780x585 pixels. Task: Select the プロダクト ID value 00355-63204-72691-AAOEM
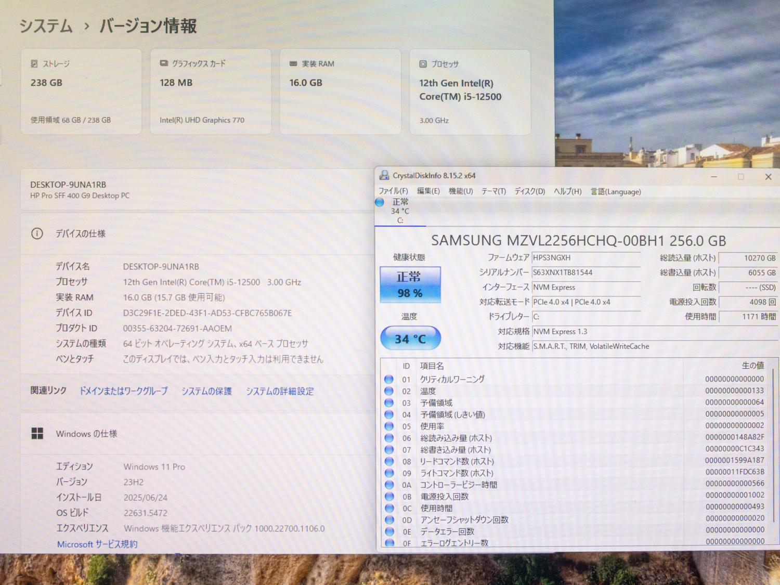tap(177, 328)
